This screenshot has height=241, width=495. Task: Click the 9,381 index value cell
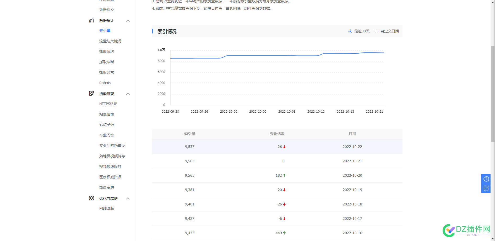click(190, 190)
